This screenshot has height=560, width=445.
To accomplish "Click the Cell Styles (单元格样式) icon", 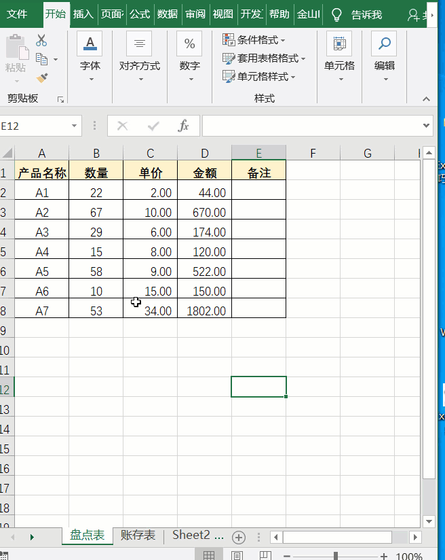I will coord(228,76).
